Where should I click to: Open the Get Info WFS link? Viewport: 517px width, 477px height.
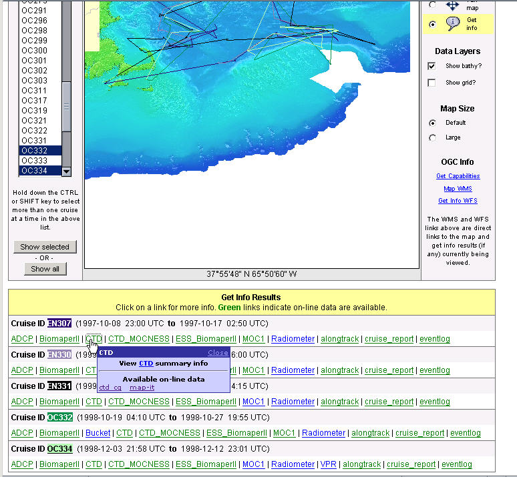(x=458, y=201)
